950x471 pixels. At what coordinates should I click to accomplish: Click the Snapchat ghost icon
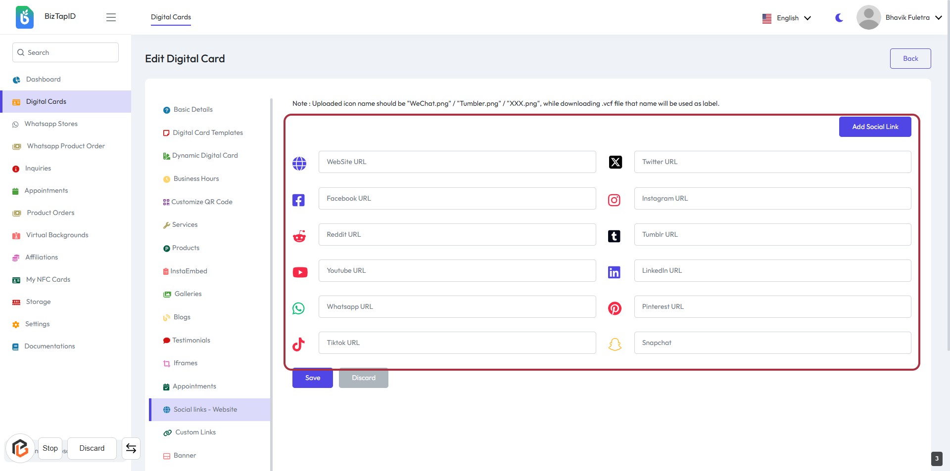coord(615,344)
